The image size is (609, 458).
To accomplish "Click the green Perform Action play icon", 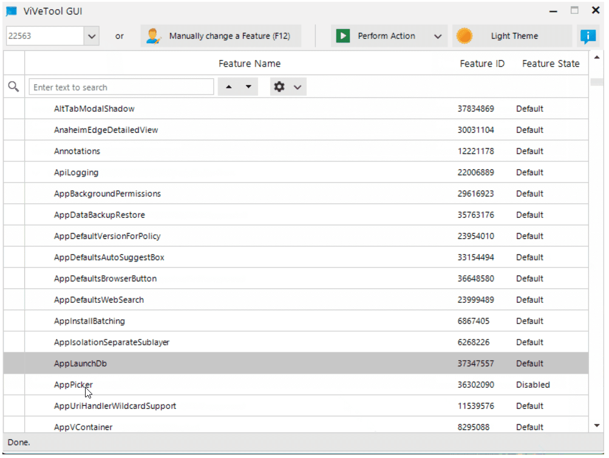I will pyautogui.click(x=343, y=36).
